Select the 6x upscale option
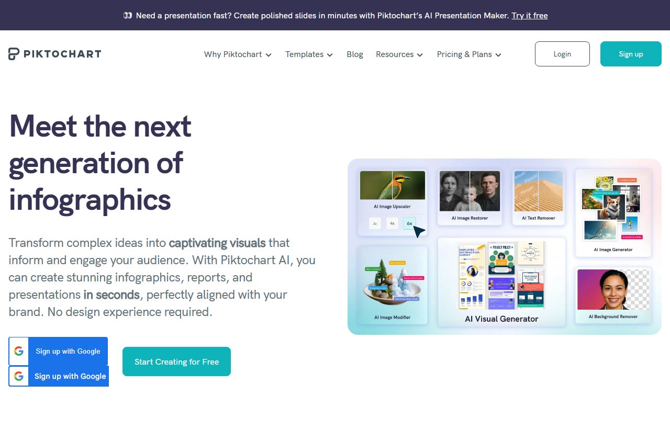 click(x=409, y=223)
